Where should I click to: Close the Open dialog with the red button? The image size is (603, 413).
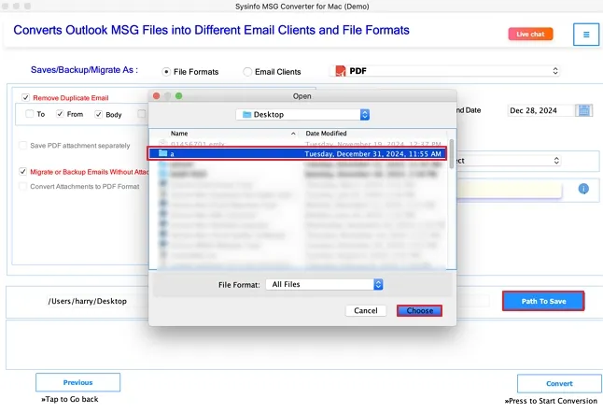pyautogui.click(x=156, y=96)
